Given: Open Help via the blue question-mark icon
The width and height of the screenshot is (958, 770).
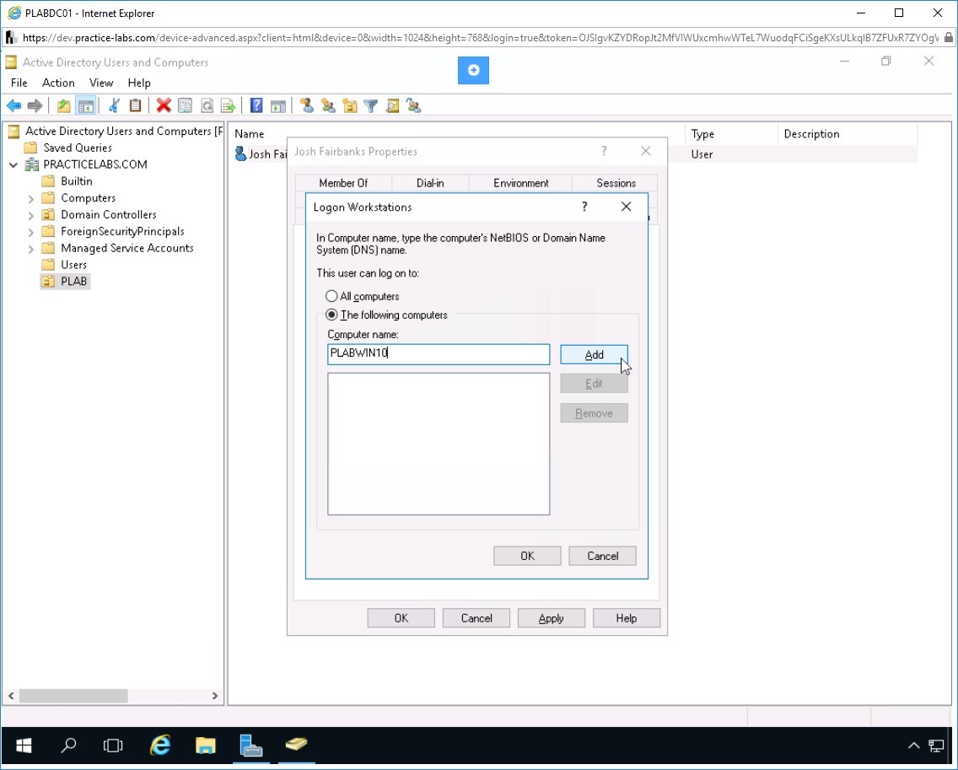Looking at the screenshot, I should [x=256, y=105].
